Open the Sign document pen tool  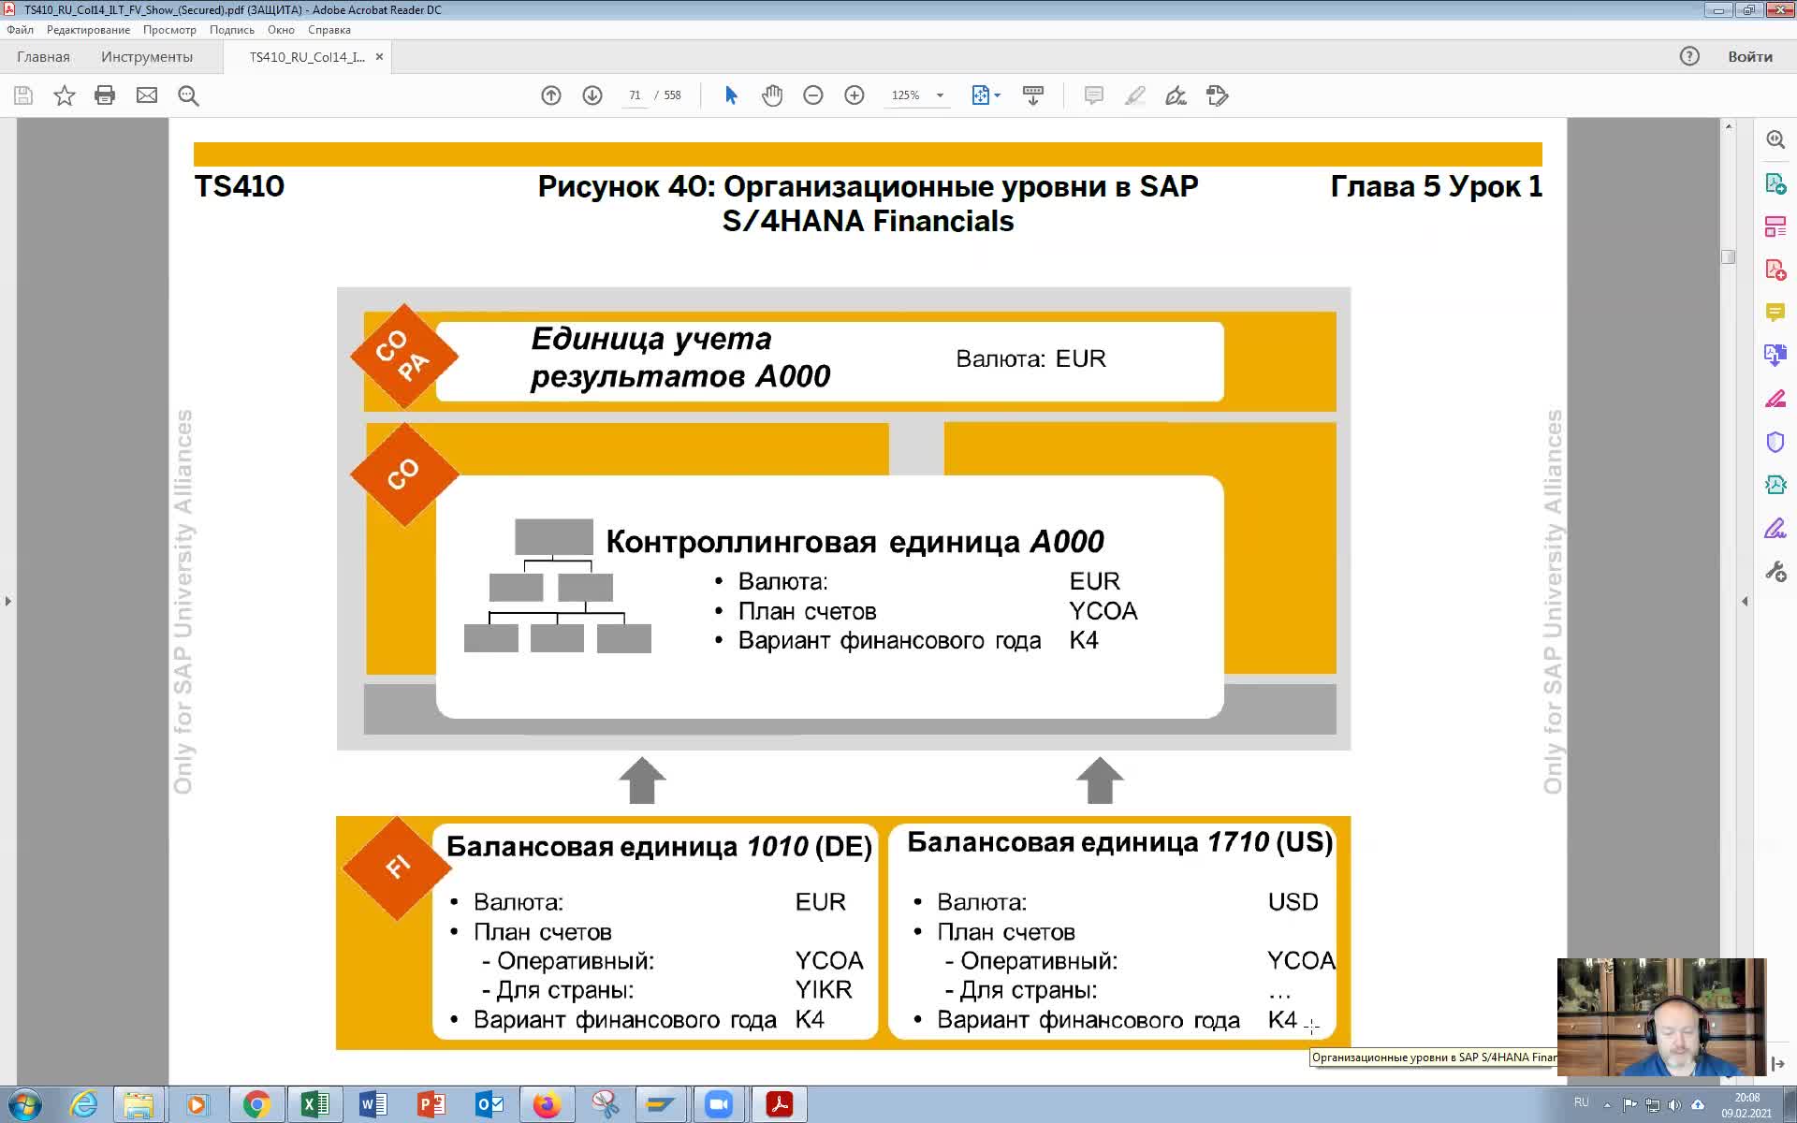1176,95
